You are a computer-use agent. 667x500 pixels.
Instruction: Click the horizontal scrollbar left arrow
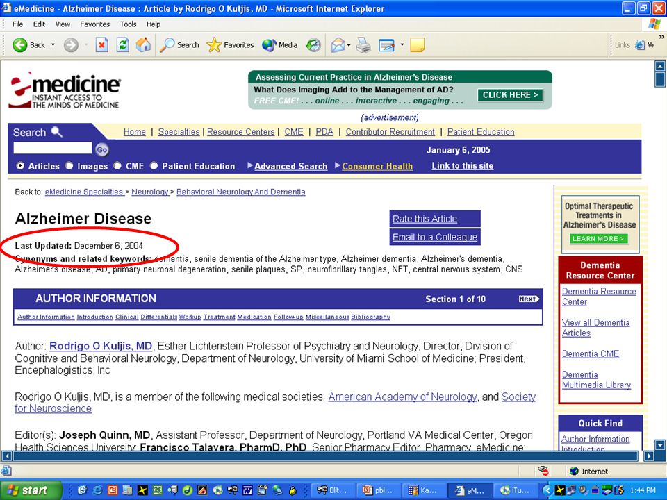tap(7, 456)
